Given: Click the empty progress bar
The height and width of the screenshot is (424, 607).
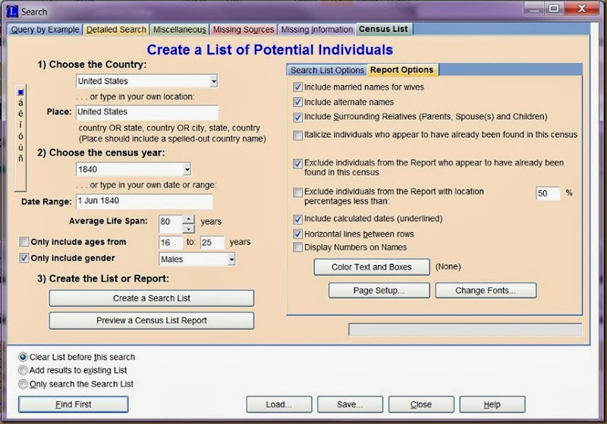Looking at the screenshot, I should click(465, 330).
